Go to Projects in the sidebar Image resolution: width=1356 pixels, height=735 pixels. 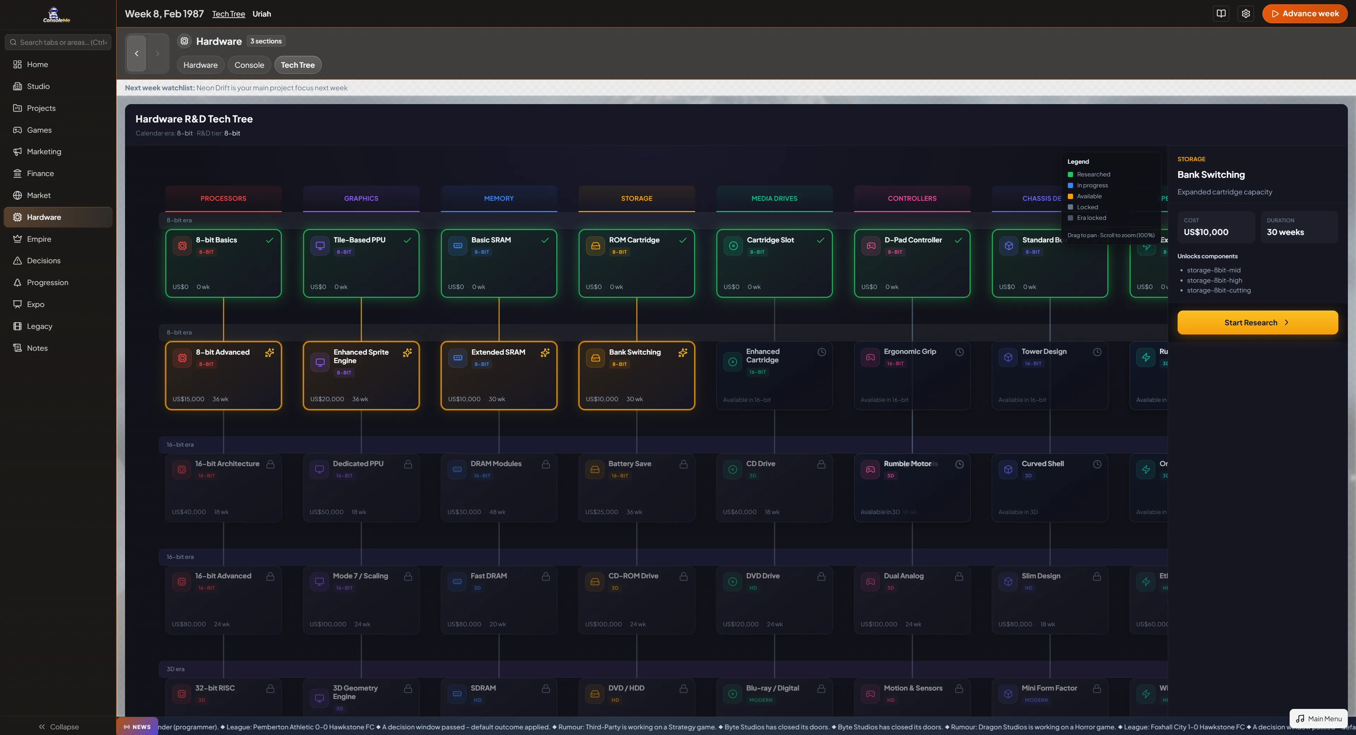point(58,108)
